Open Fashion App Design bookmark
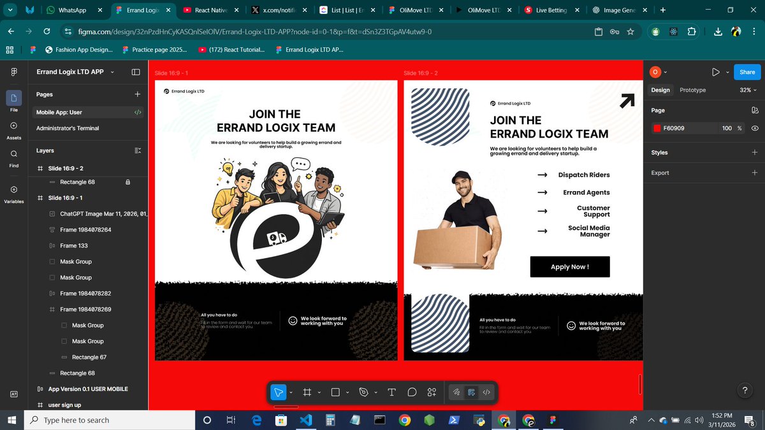This screenshot has width=765, height=430. pyautogui.click(x=79, y=49)
